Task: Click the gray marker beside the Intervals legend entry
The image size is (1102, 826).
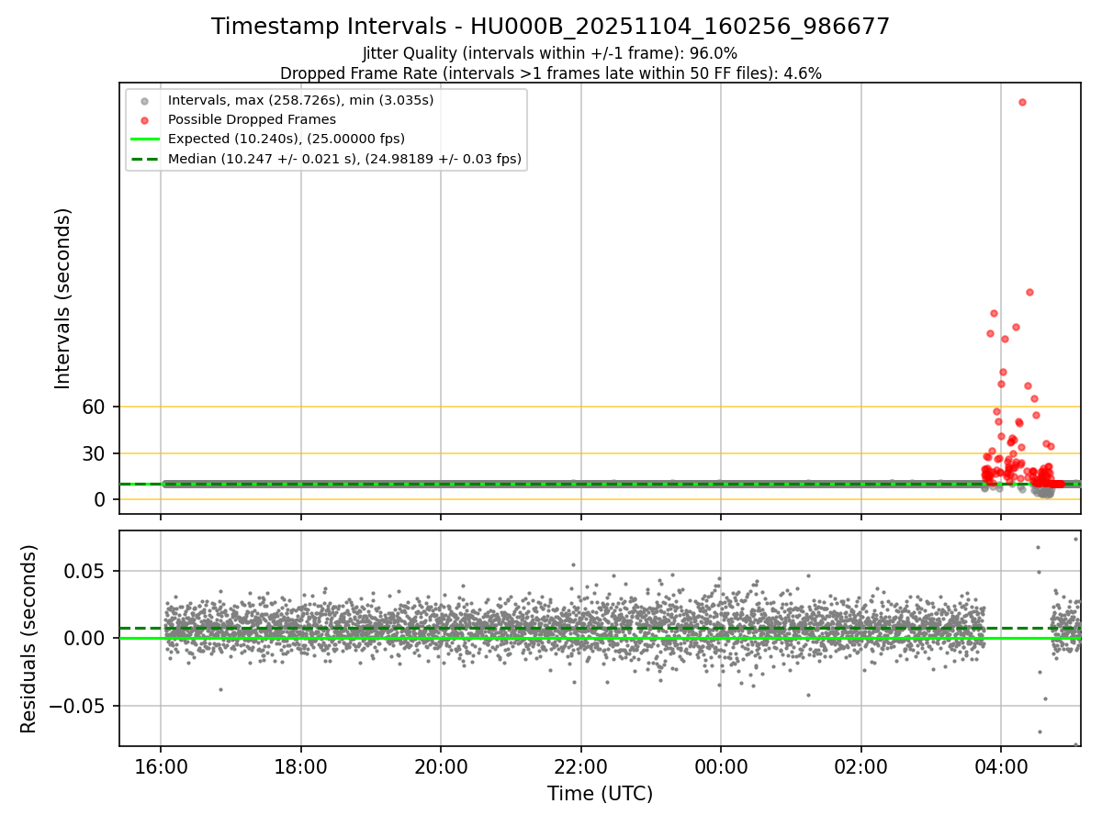Action: tap(144, 101)
